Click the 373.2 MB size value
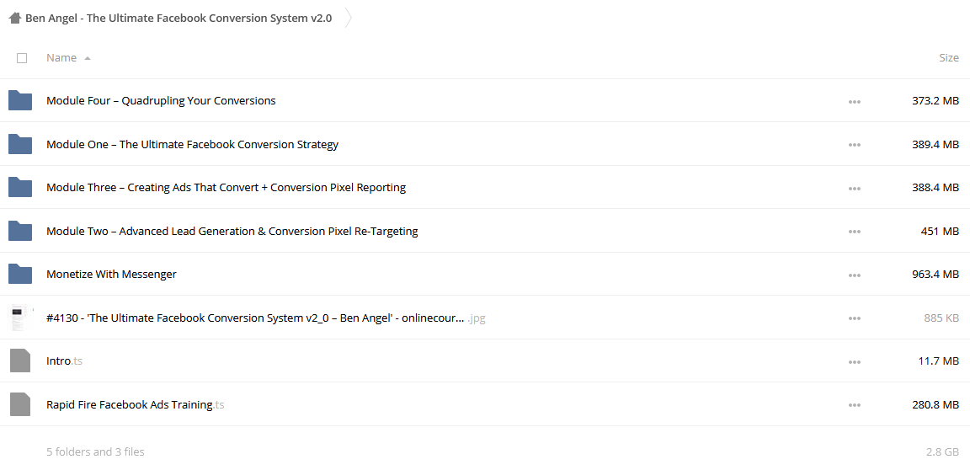This screenshot has height=470, width=970. coord(935,101)
